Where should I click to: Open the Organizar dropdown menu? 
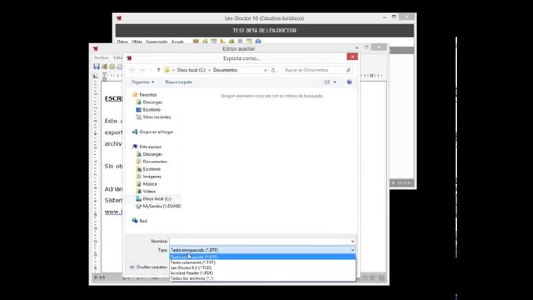(x=143, y=82)
